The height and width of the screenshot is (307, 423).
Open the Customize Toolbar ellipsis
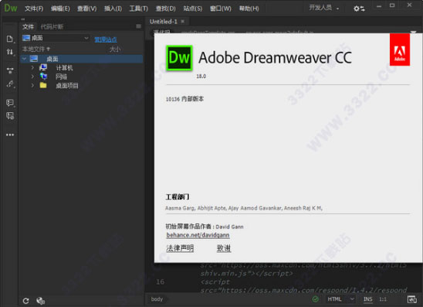(x=10, y=135)
